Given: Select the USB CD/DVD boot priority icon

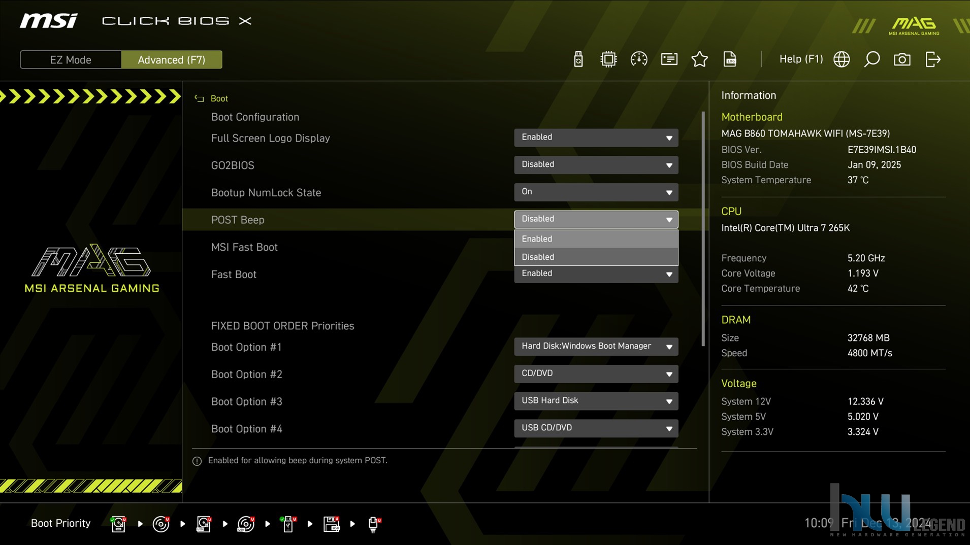Looking at the screenshot, I should tap(246, 524).
